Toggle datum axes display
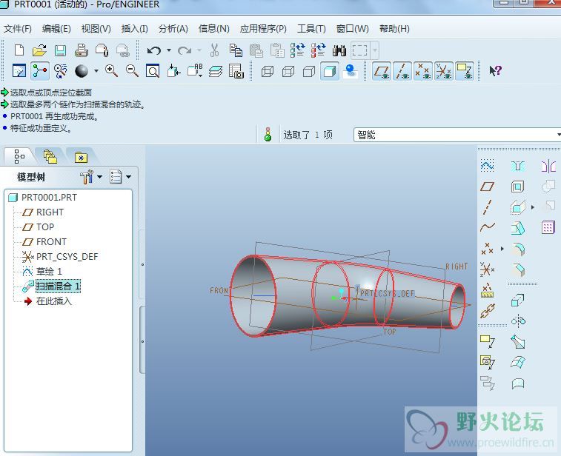Screen dimensions: 561x456 tap(402, 71)
